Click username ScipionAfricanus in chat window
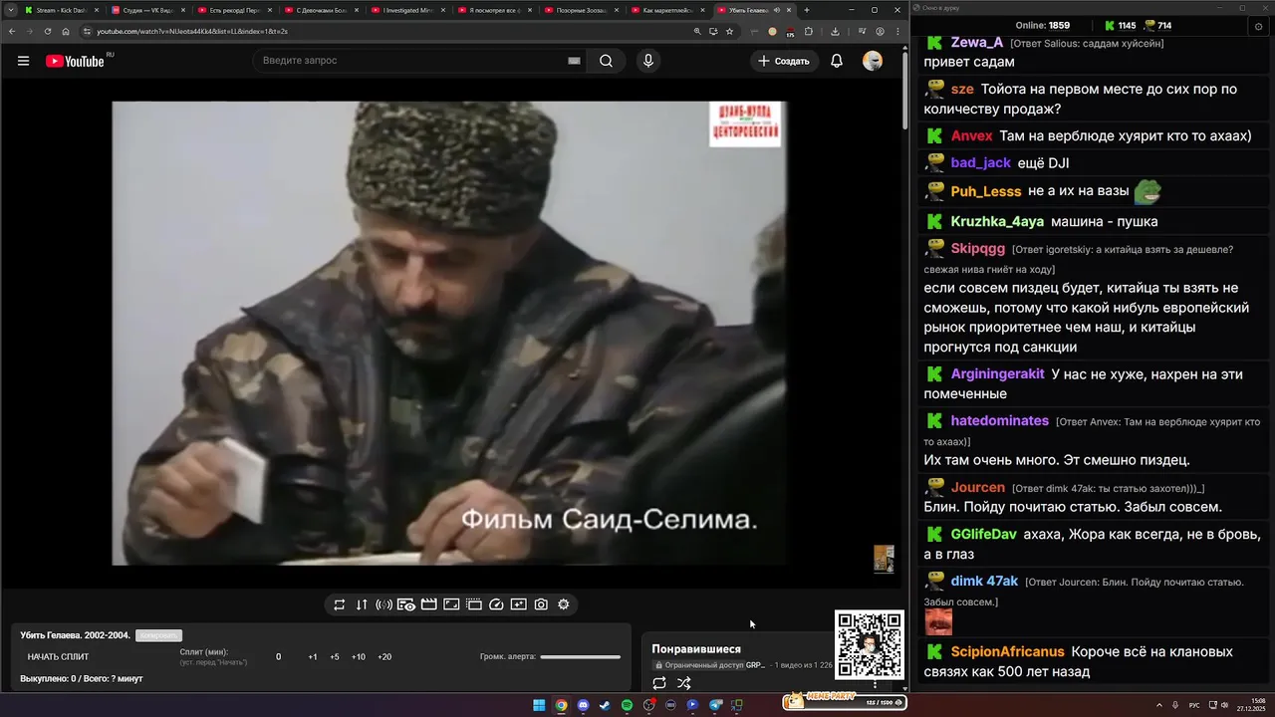The height and width of the screenshot is (717, 1275). [1008, 652]
